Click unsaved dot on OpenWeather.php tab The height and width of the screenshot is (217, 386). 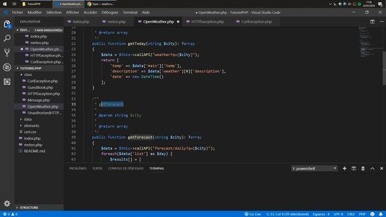pyautogui.click(x=178, y=22)
